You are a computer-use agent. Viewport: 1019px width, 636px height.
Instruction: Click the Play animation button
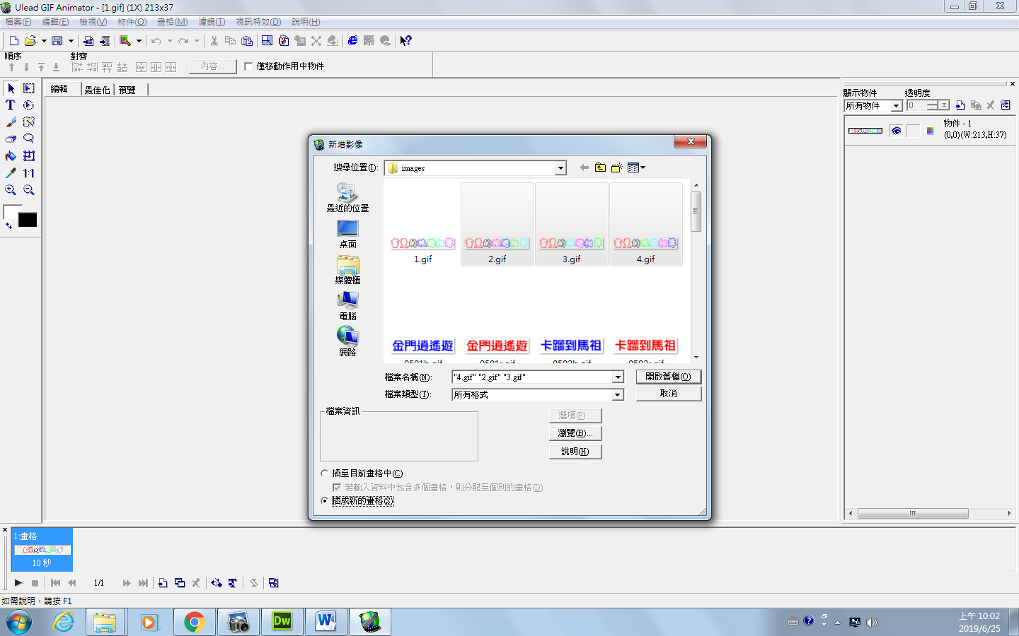(18, 583)
